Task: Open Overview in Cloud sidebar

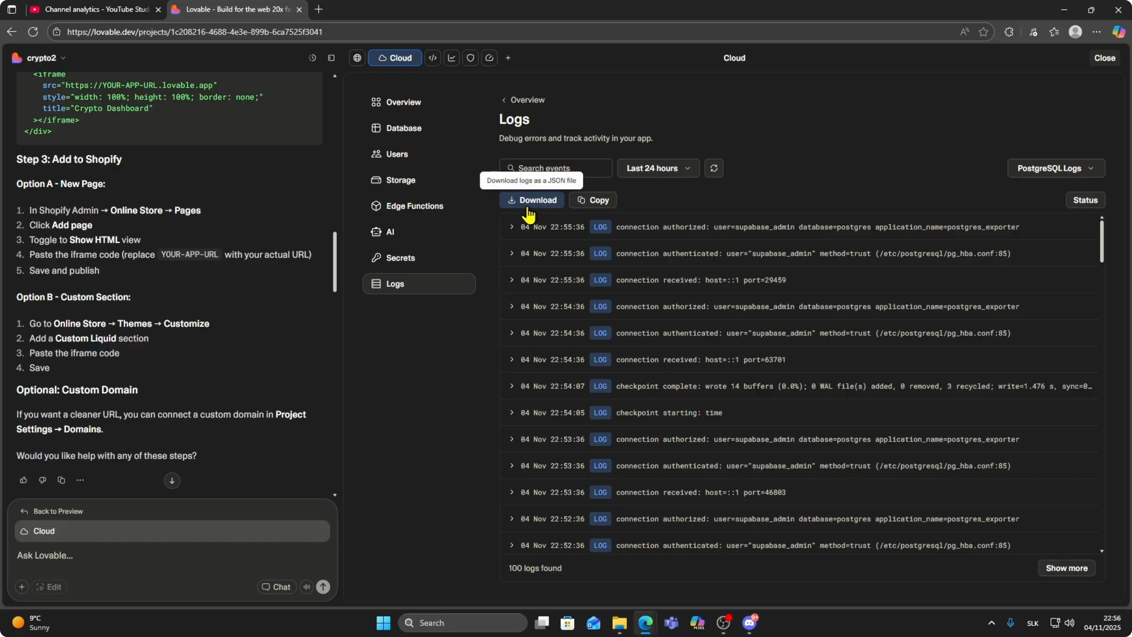Action: coord(419,102)
